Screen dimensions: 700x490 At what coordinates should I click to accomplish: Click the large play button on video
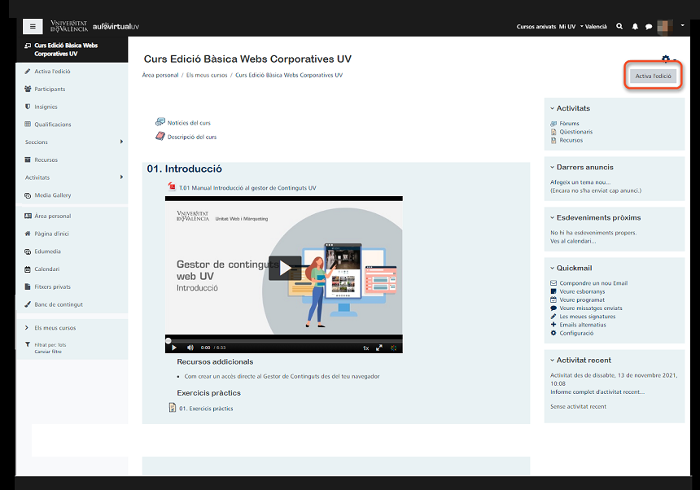[284, 268]
